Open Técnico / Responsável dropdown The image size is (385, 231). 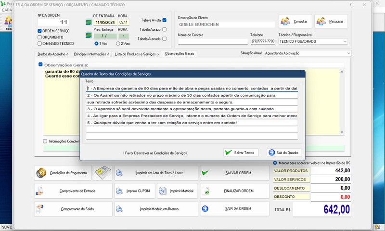[x=345, y=41]
